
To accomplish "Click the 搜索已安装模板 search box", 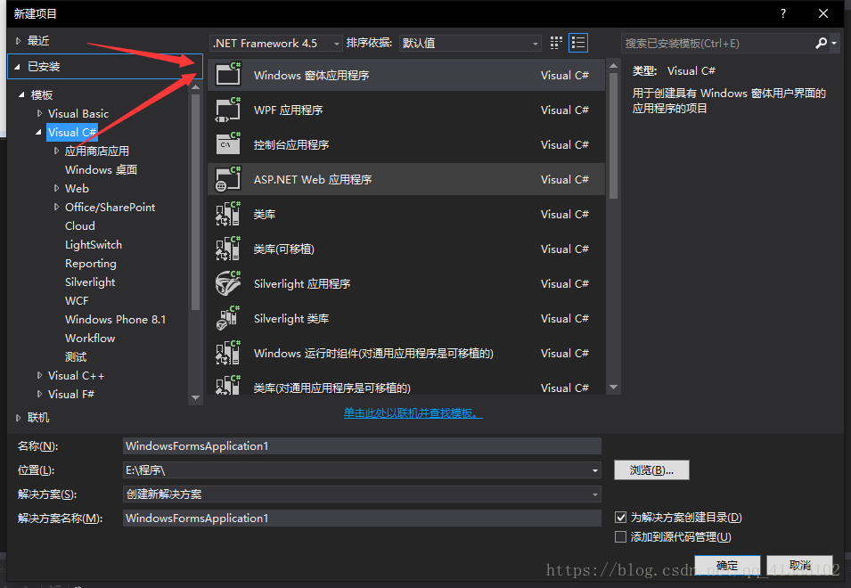I will 717,43.
